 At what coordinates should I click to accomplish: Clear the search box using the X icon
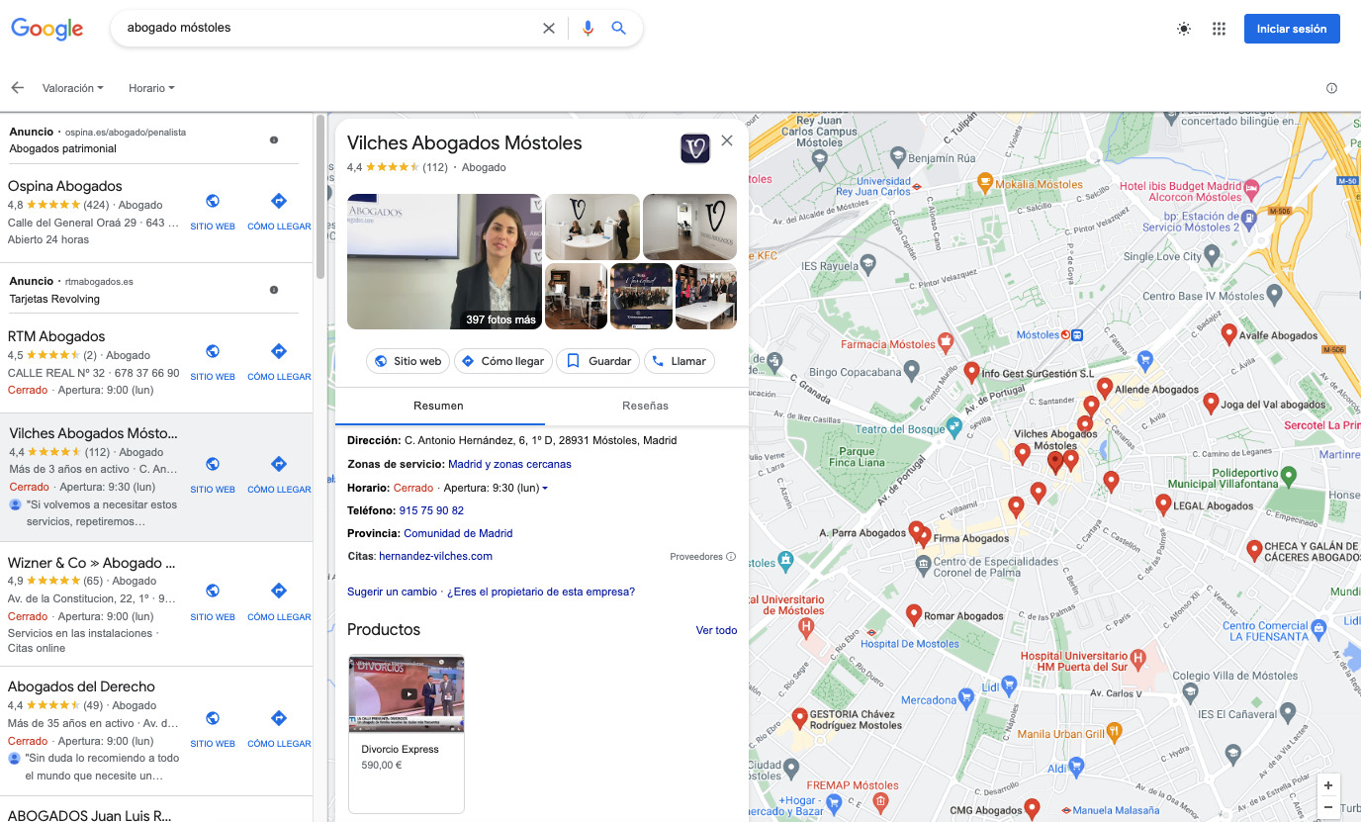tap(549, 28)
